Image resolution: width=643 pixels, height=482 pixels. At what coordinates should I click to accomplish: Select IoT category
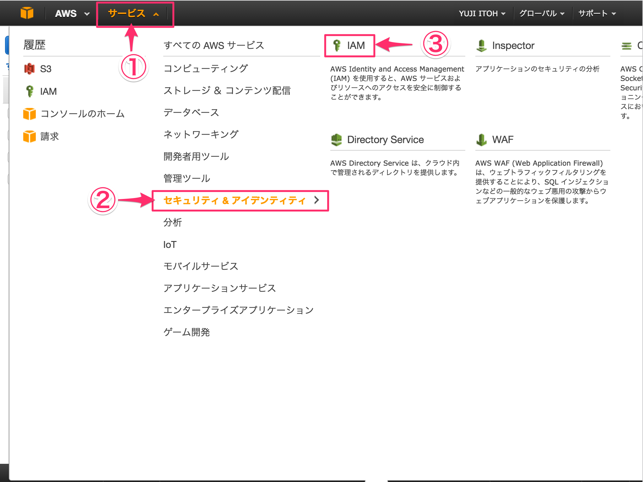(170, 244)
